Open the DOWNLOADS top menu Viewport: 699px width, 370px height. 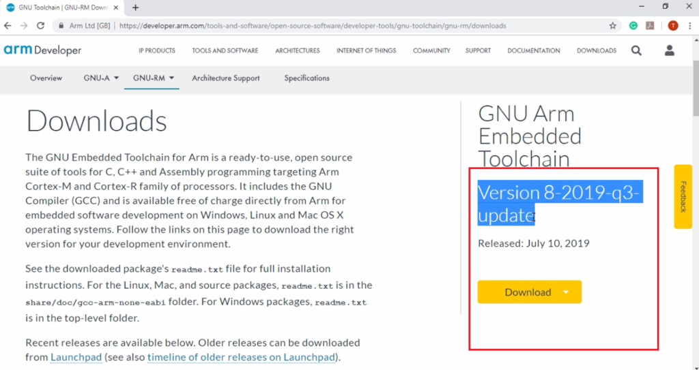597,50
